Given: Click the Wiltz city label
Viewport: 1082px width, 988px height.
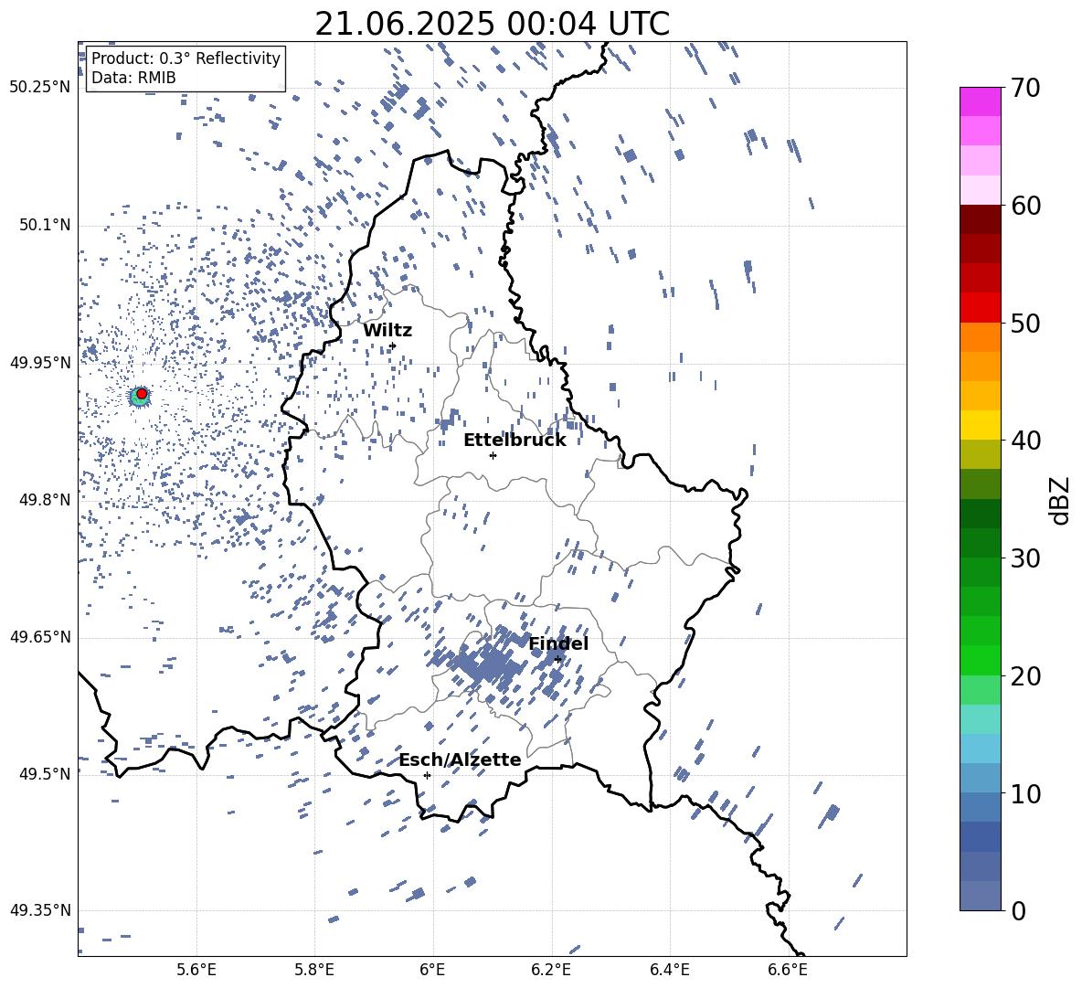Looking at the screenshot, I should 387,331.
